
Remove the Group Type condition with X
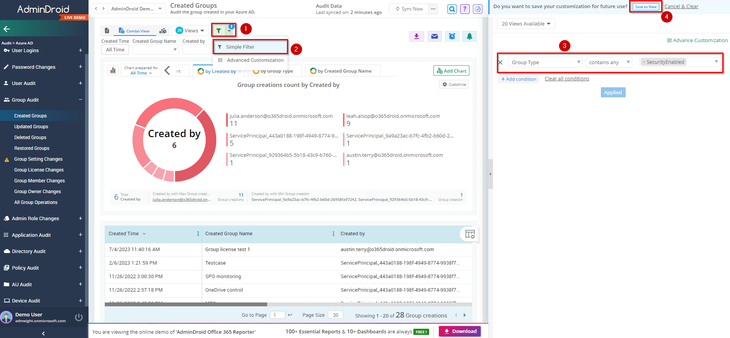pos(500,62)
